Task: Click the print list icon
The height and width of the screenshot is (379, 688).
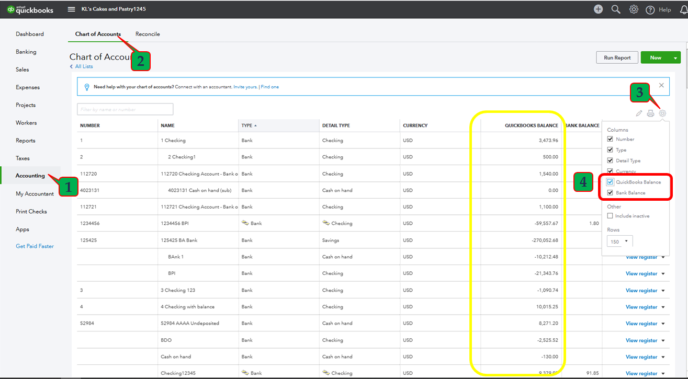Action: pos(650,113)
